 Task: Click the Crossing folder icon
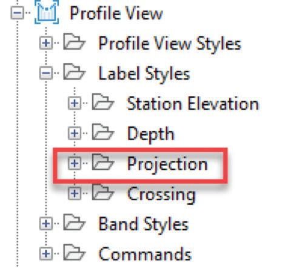(103, 192)
